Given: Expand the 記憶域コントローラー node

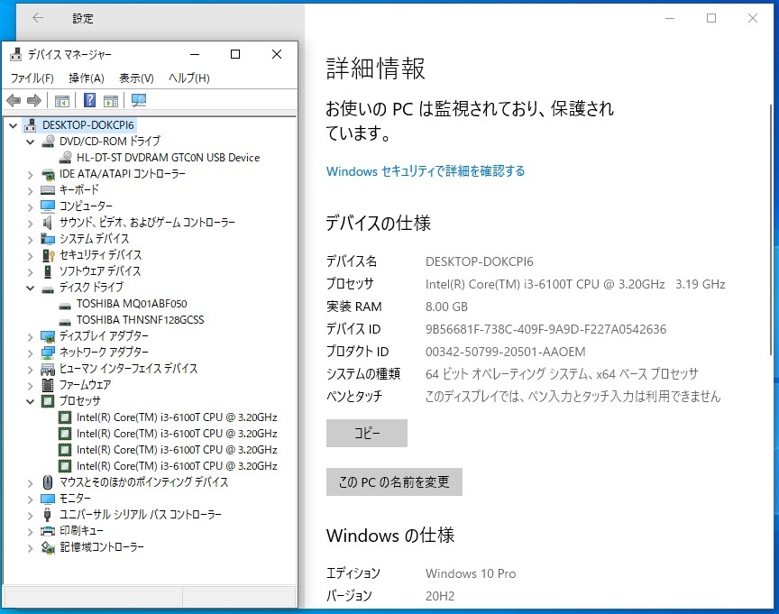Looking at the screenshot, I should pyautogui.click(x=31, y=548).
